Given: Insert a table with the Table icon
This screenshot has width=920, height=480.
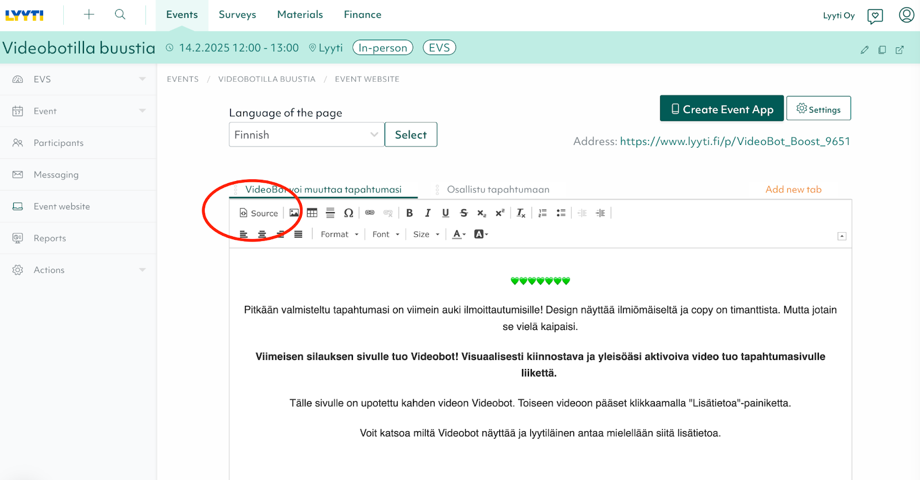Looking at the screenshot, I should [312, 213].
